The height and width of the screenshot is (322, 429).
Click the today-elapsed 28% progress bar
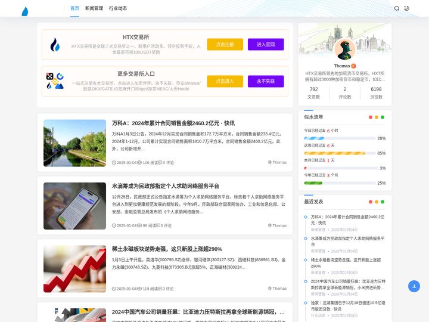340,138
